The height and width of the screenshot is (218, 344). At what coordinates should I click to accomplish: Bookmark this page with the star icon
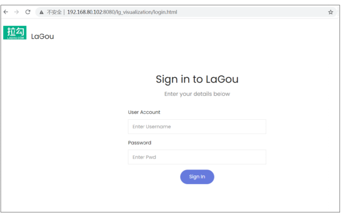(331, 12)
